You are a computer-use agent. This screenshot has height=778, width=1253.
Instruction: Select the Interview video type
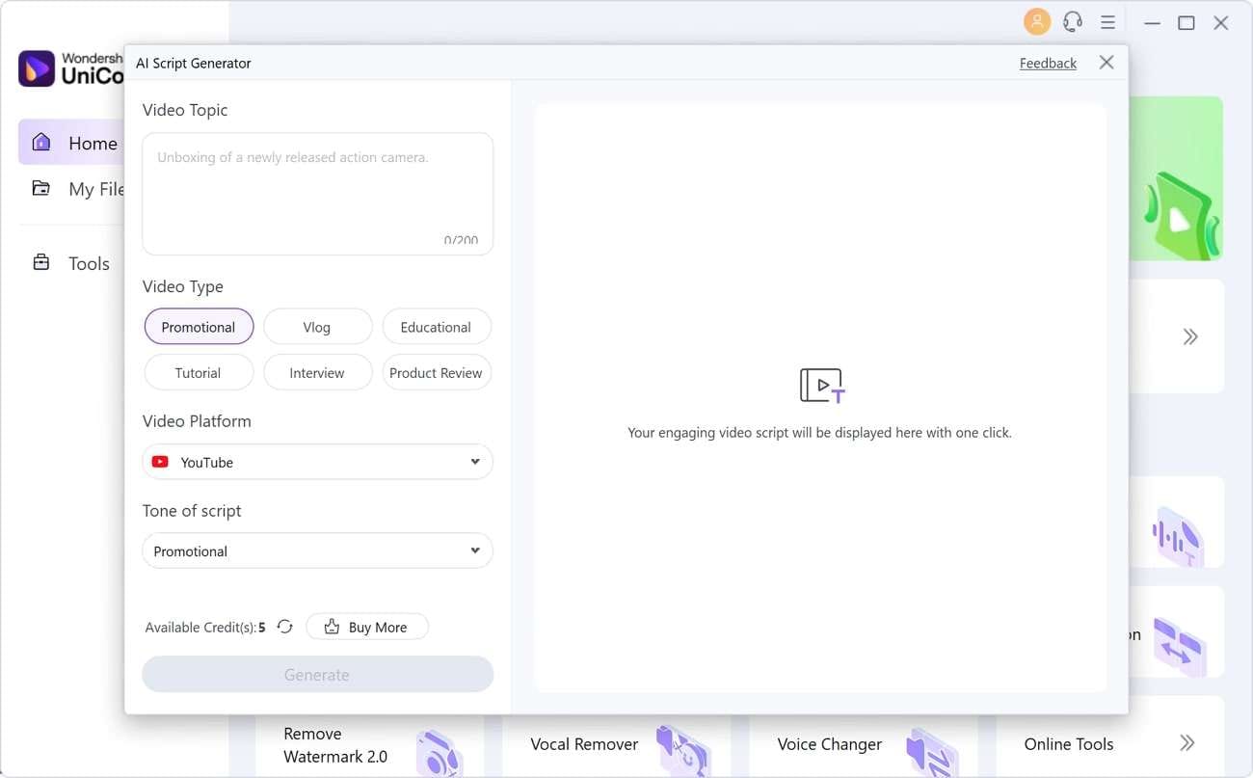pyautogui.click(x=317, y=372)
